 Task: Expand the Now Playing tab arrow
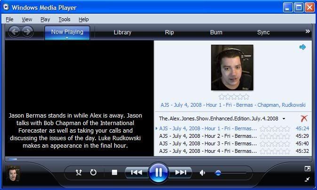(67, 38)
